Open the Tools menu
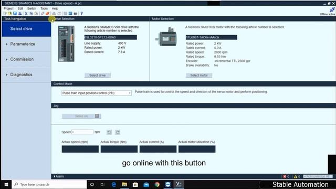 coord(44,8)
